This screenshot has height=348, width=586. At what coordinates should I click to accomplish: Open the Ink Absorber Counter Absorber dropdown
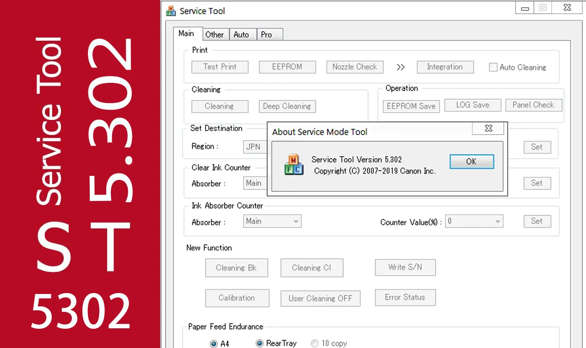coord(272,221)
